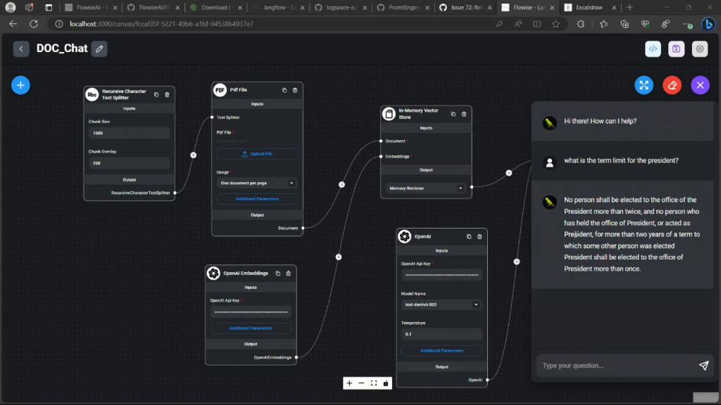The width and height of the screenshot is (721, 405).
Task: Toggle the canvas lock control
Action: 385,383
